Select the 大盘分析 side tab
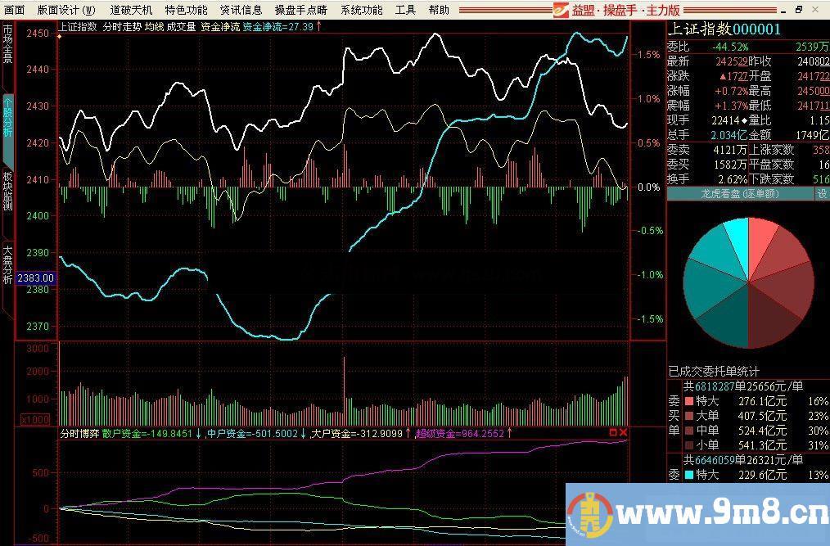Viewport: 830px width, 546px height. pos(7,264)
